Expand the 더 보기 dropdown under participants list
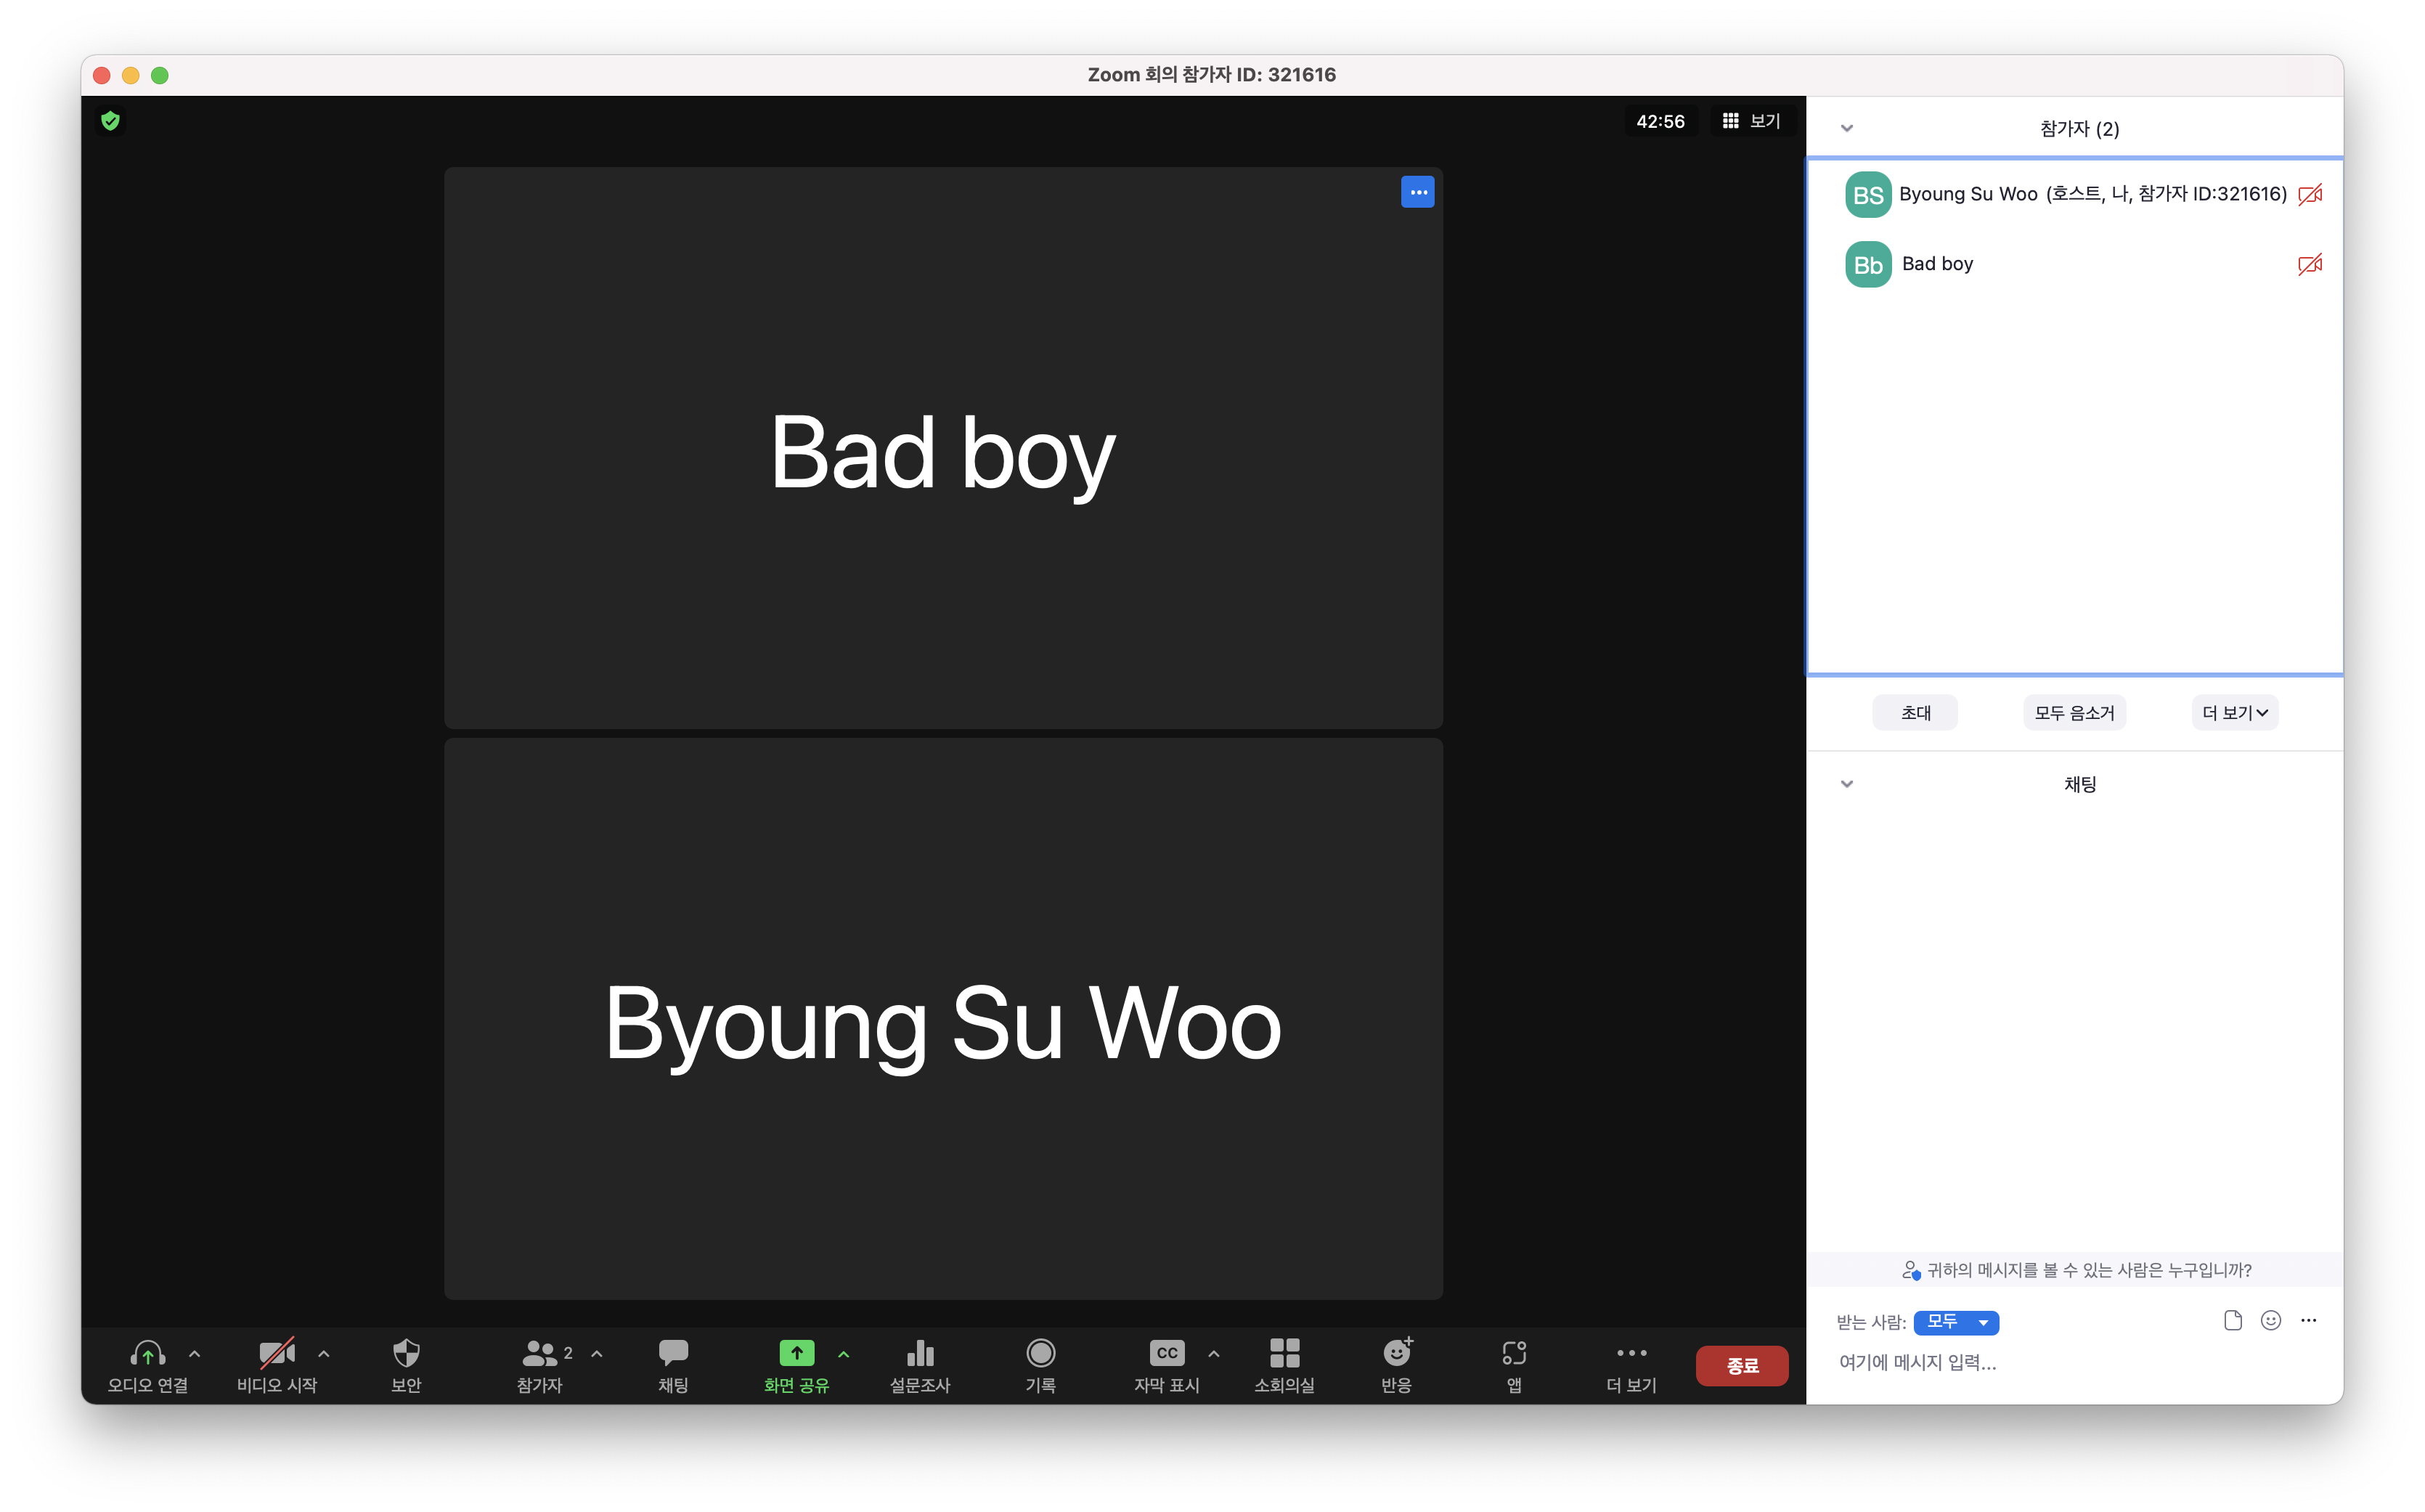 [x=2235, y=713]
